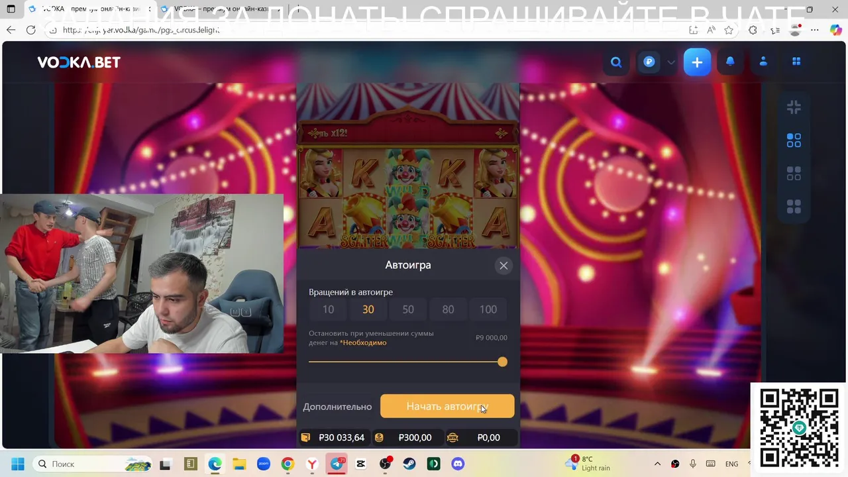
Task: Open Discord from the taskbar
Action: tap(458, 464)
